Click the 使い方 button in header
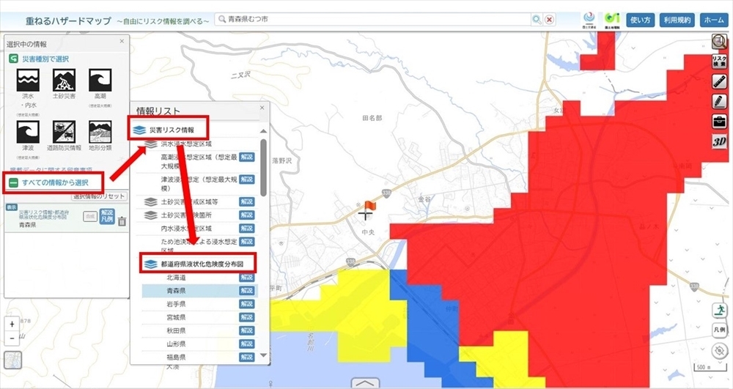 pyautogui.click(x=641, y=20)
